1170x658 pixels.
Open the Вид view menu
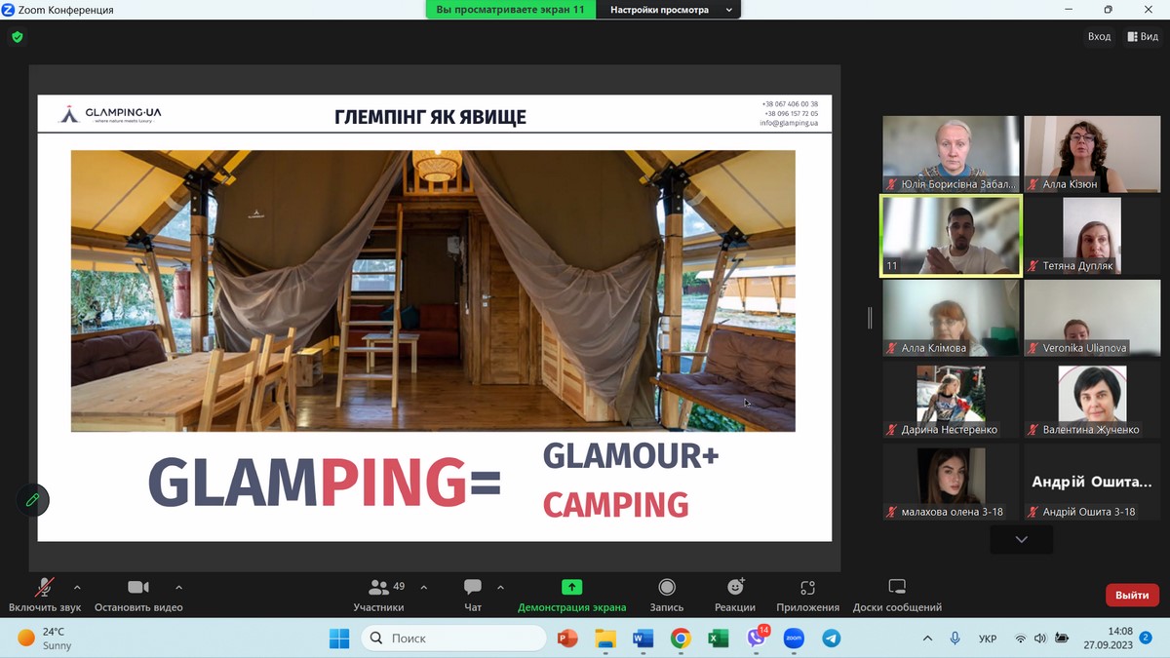tap(1143, 37)
